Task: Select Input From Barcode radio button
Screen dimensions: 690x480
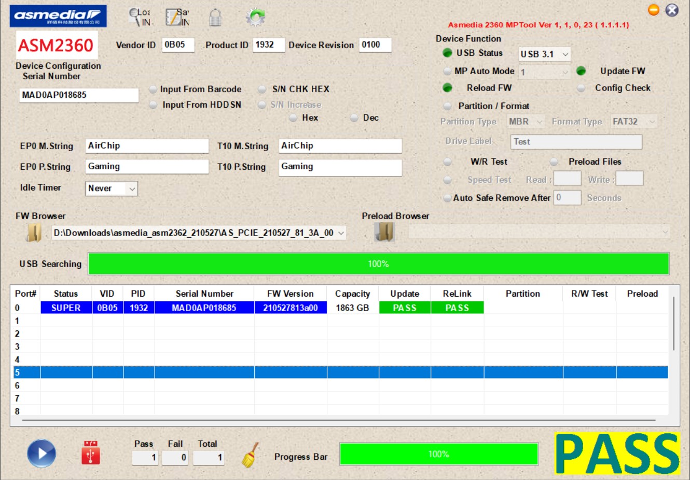Action: [153, 90]
